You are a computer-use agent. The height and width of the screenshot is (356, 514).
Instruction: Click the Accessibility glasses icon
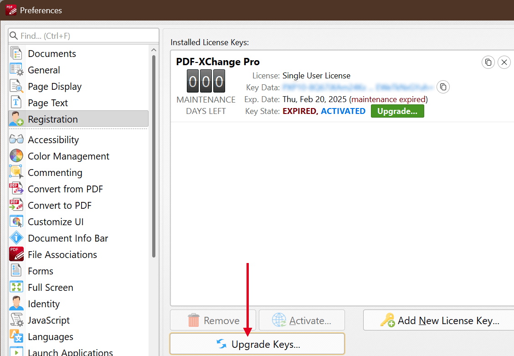point(16,139)
